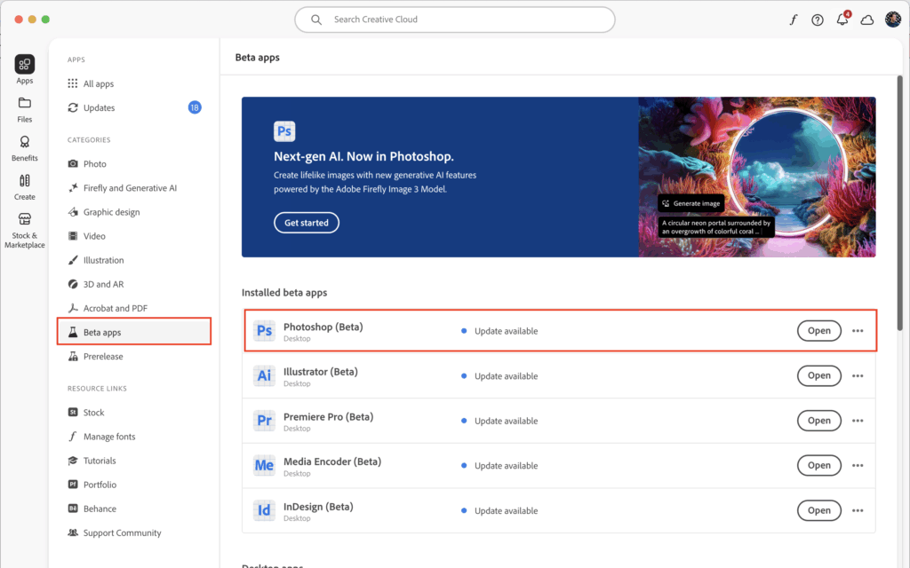Click the 18 updates badge
The width and height of the screenshot is (910, 568).
click(x=195, y=107)
